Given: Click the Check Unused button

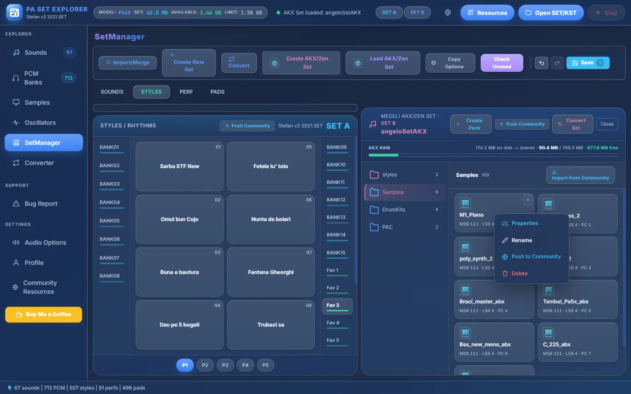Looking at the screenshot, I should point(502,63).
